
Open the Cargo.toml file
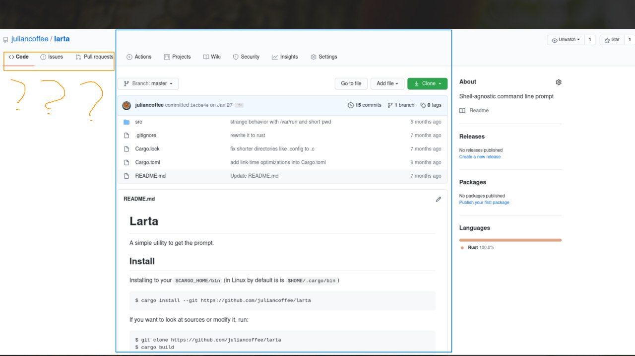click(147, 162)
